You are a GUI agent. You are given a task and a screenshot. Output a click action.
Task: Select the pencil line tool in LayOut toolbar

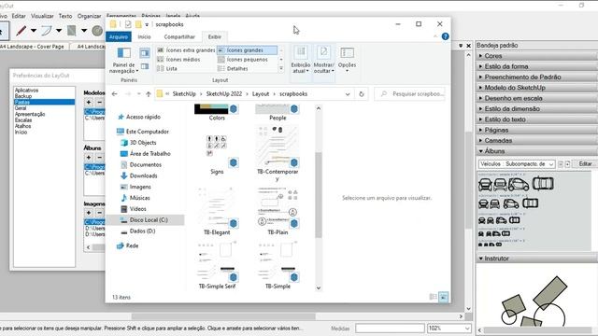pos(21,31)
